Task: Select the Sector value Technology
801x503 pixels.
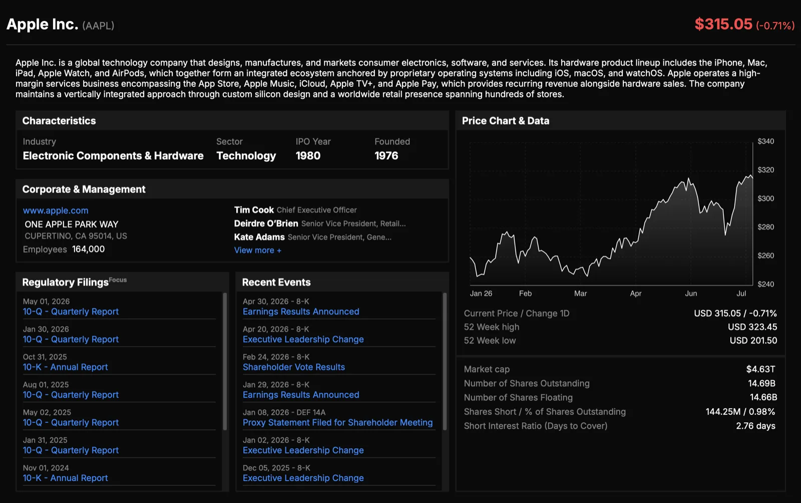Action: pos(246,156)
